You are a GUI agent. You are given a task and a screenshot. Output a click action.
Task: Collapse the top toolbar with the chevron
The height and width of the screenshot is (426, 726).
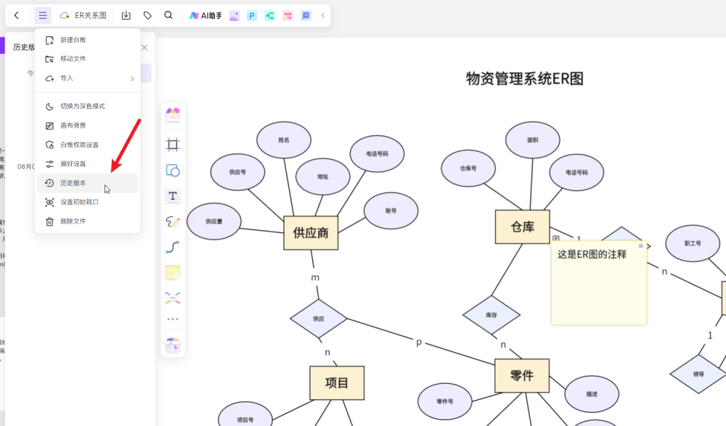(323, 15)
